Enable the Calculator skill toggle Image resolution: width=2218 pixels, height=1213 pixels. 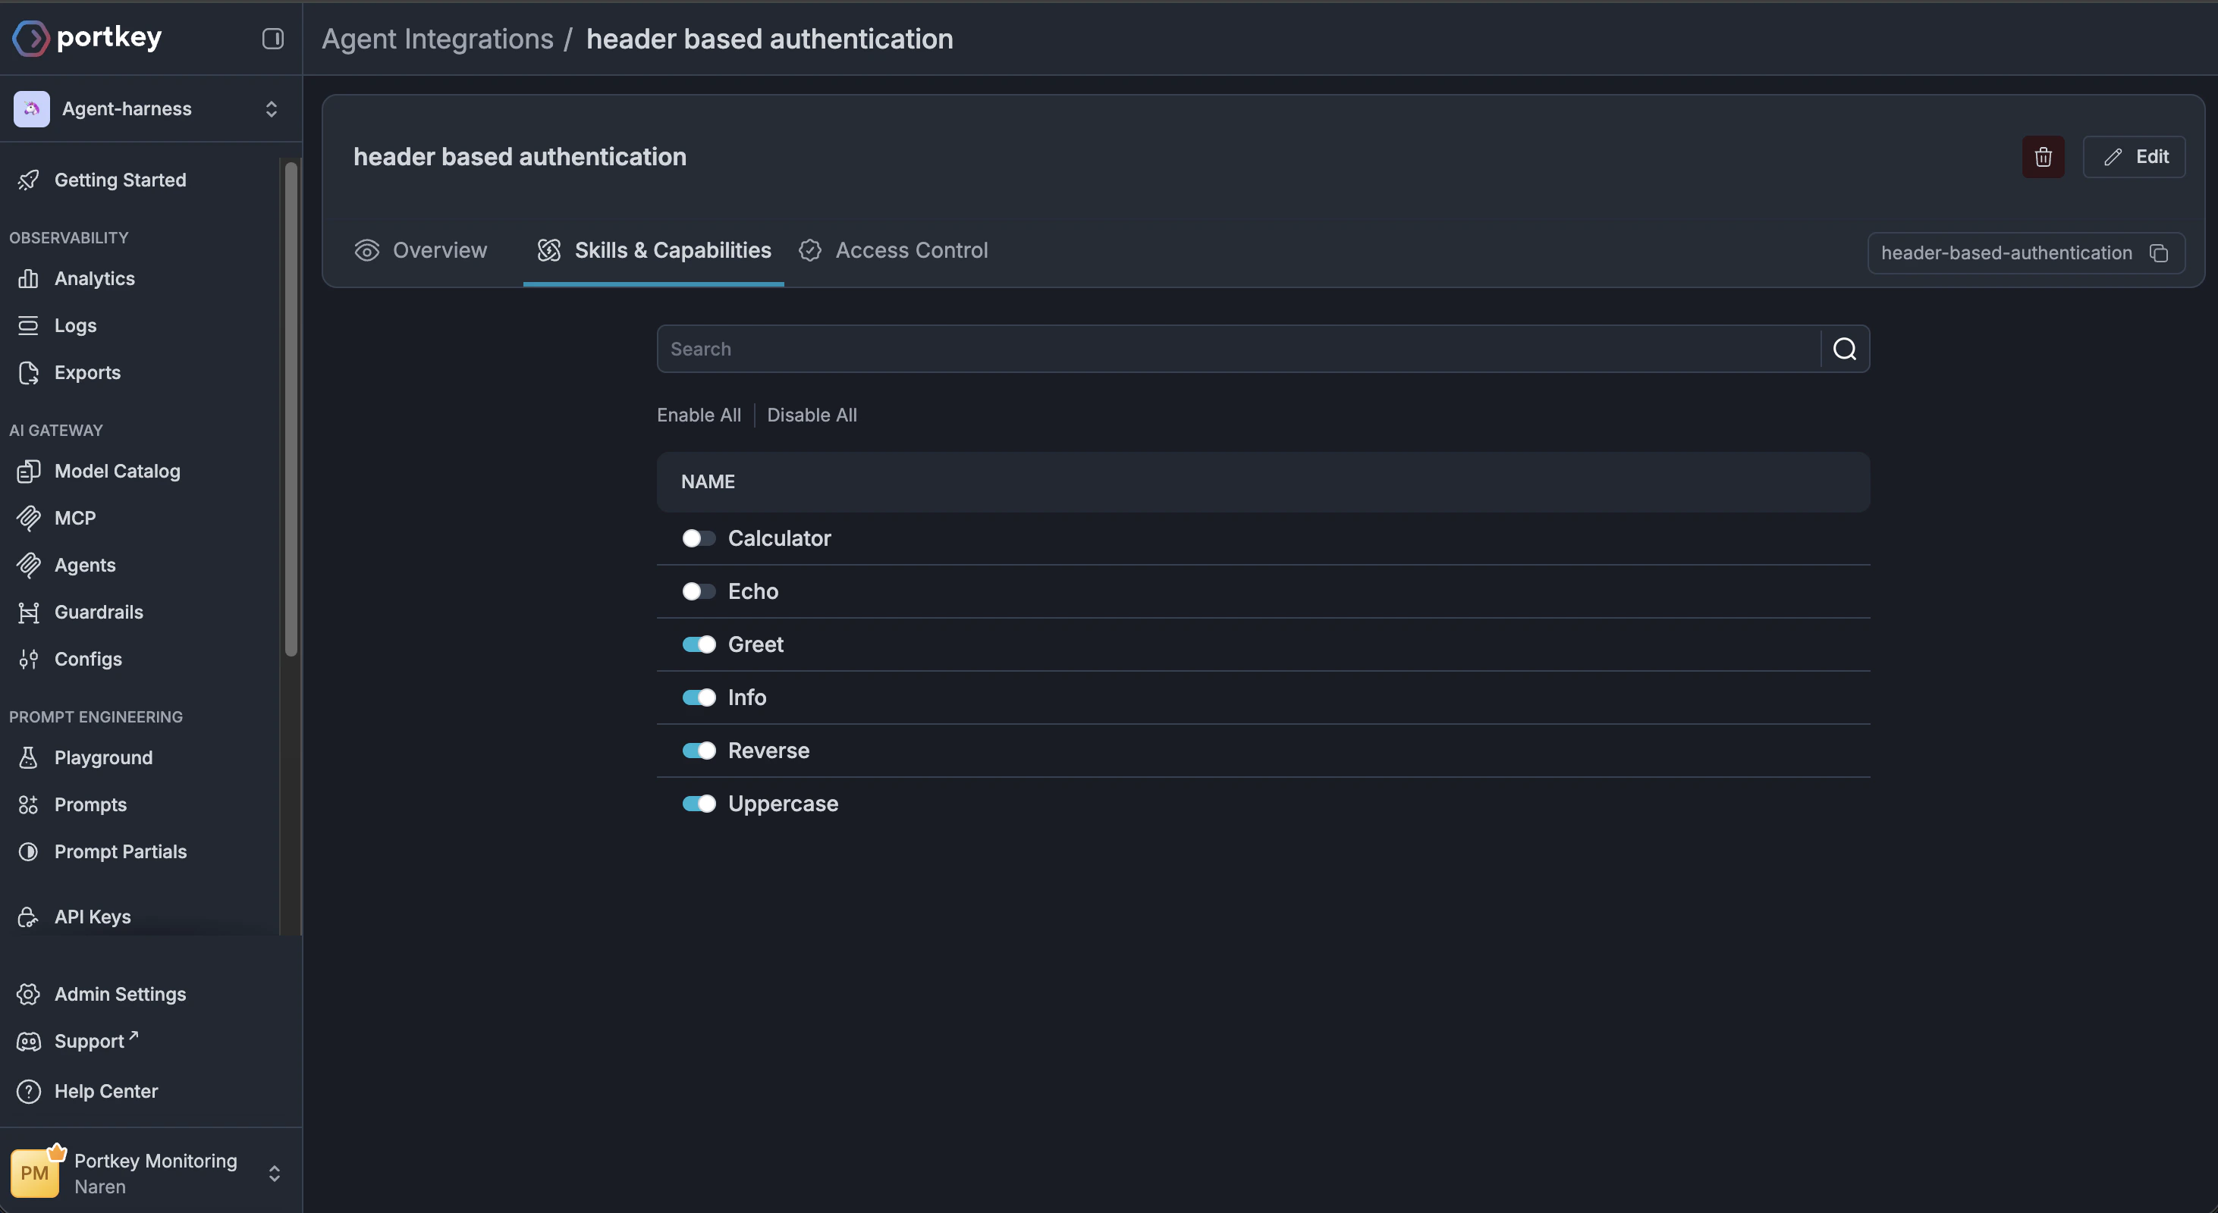pos(699,538)
